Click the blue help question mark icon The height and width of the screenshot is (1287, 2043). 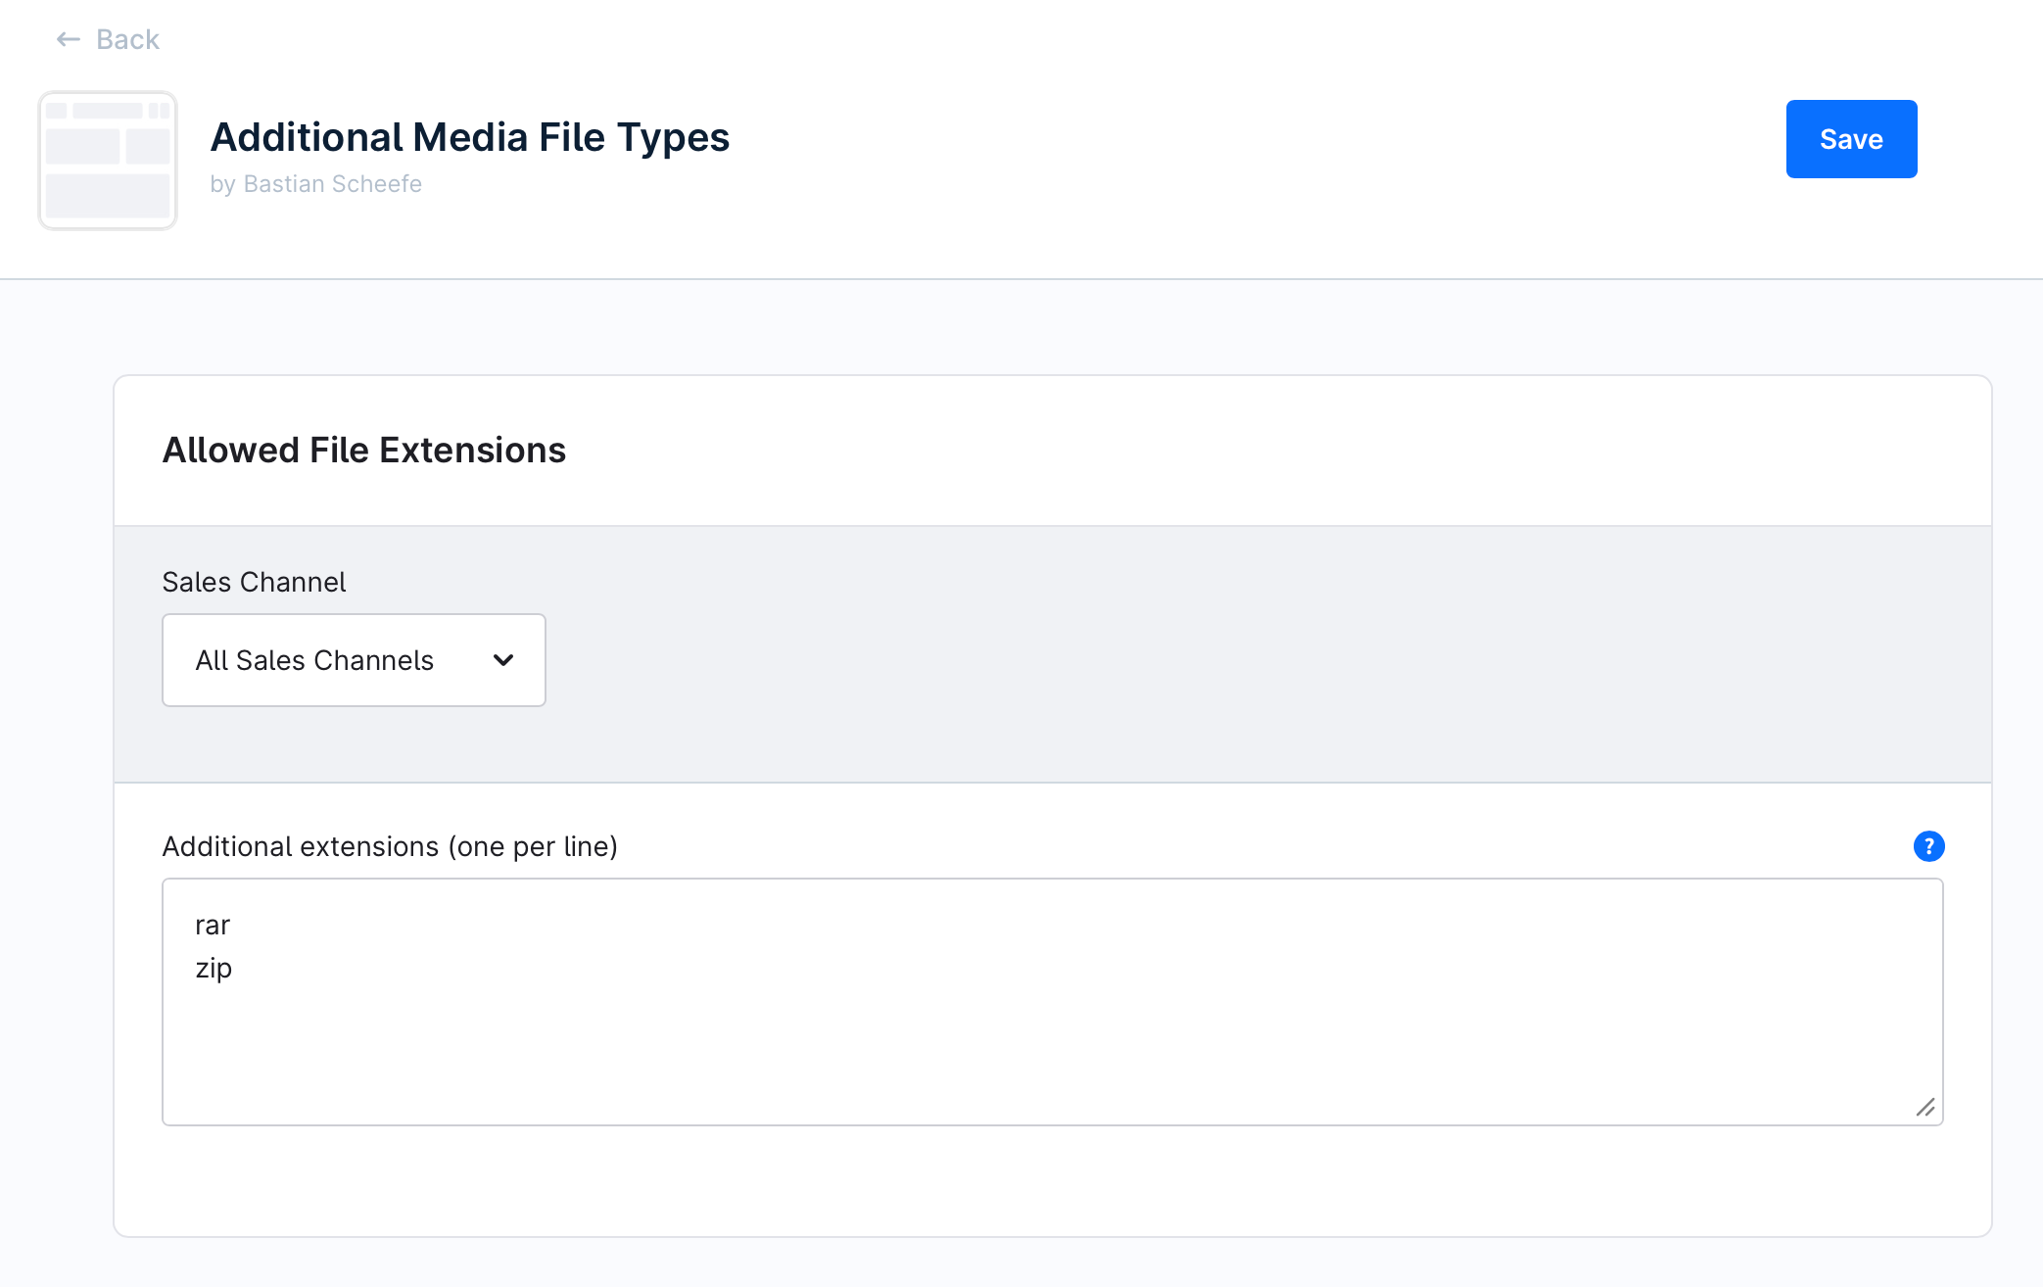1928,846
